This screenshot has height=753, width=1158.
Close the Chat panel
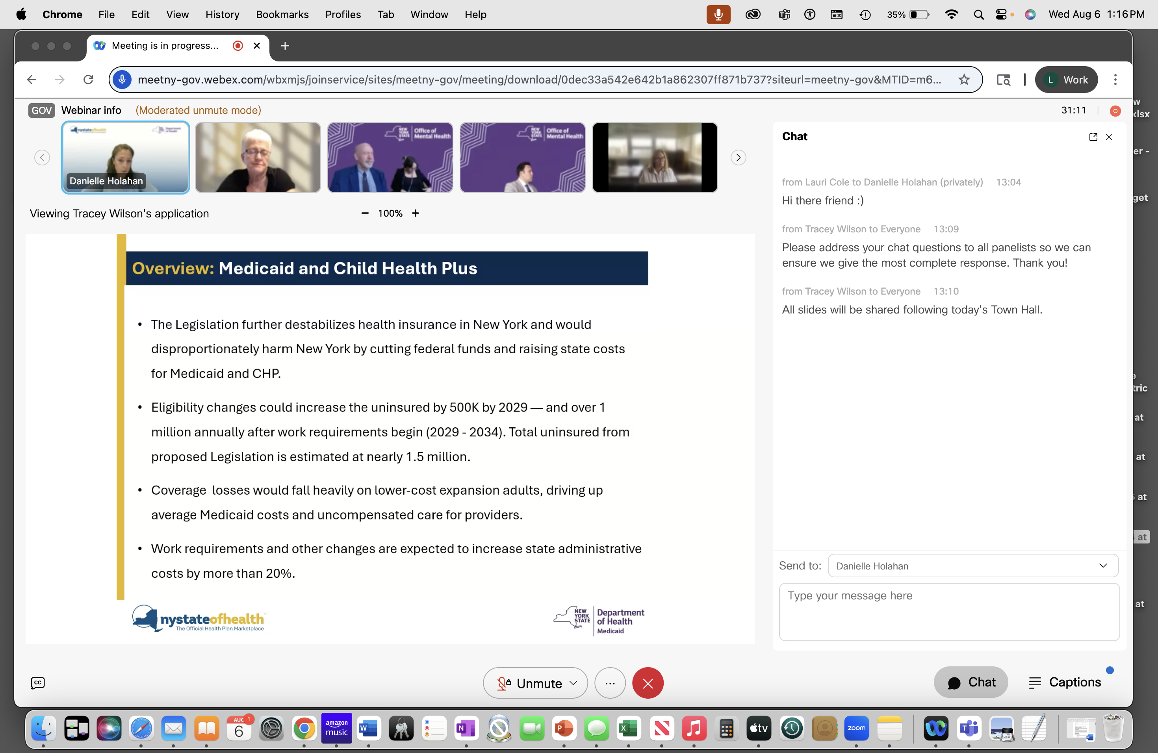[x=1109, y=137]
